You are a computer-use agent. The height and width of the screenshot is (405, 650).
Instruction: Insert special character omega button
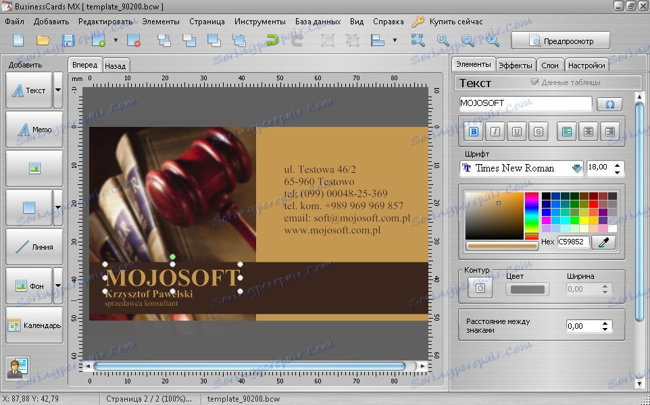609,104
